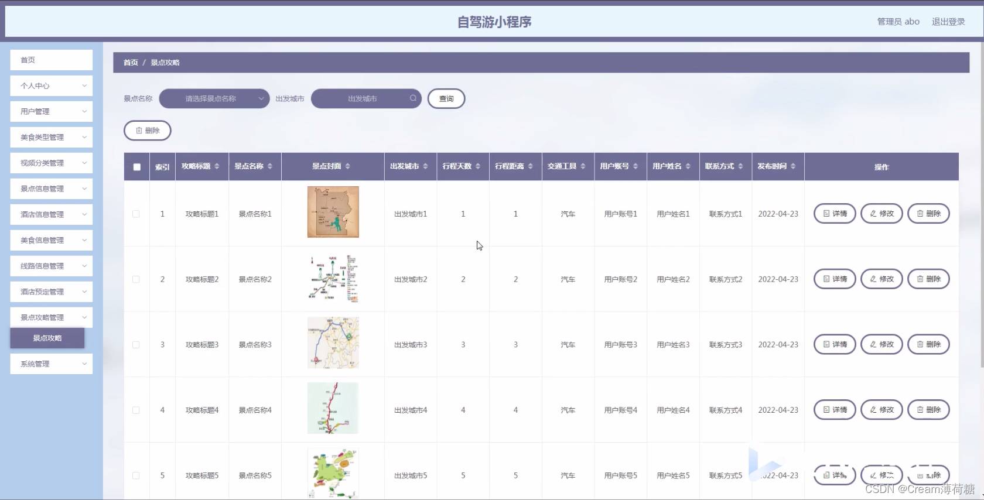The width and height of the screenshot is (984, 500).
Task: Check the box for row 攻略标题5
Action: click(x=136, y=475)
